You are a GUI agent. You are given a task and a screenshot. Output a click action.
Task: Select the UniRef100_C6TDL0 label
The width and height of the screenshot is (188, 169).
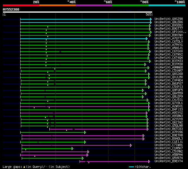coord(169,42)
